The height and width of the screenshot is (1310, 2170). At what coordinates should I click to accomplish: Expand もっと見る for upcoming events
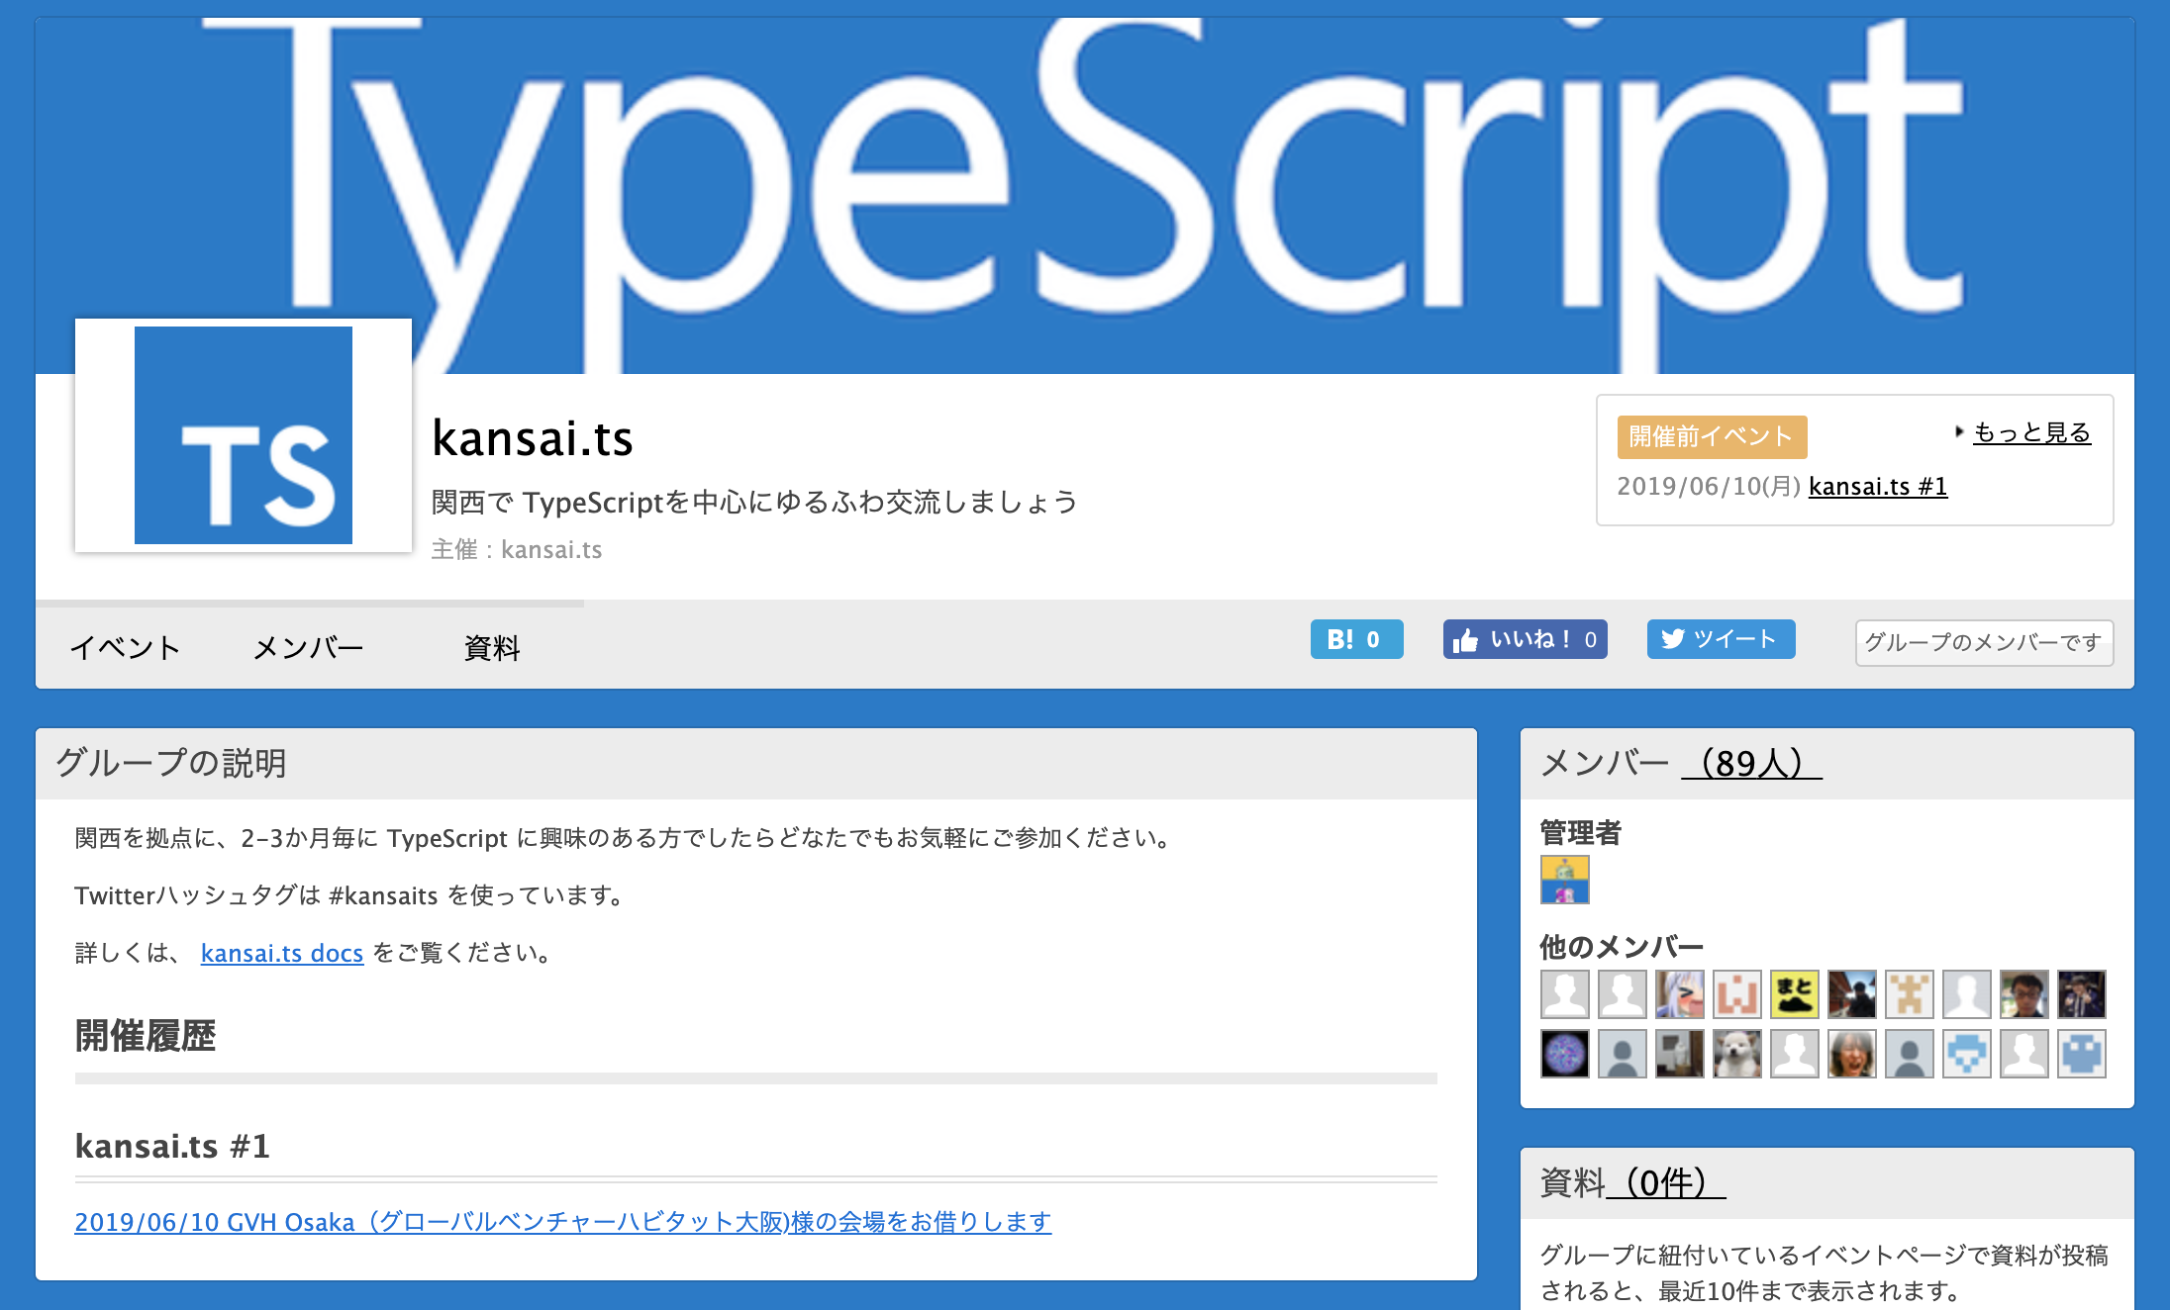2031,432
